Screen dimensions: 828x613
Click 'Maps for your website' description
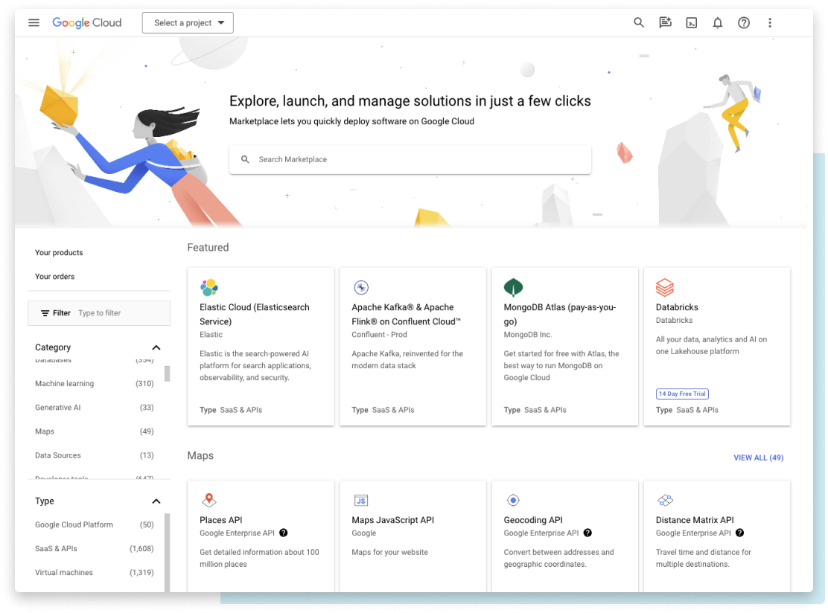click(389, 552)
